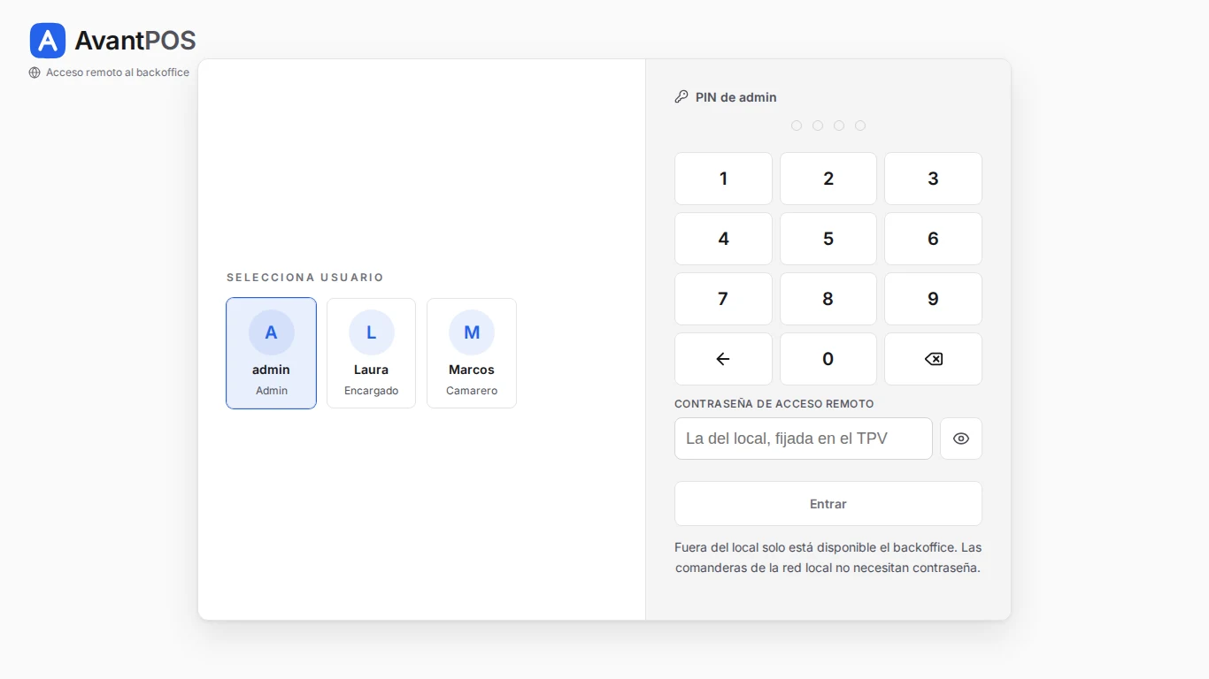Tap keypad digit 0
Image resolution: width=1209 pixels, height=679 pixels.
828,359
